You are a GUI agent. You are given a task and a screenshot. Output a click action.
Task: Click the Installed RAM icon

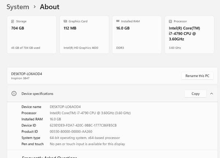(x=118, y=21)
